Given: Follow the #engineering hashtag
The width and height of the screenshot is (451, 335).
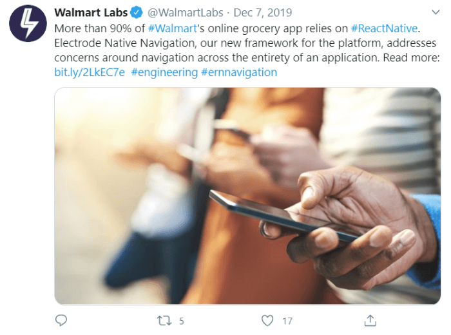Looking at the screenshot, I should pos(164,72).
